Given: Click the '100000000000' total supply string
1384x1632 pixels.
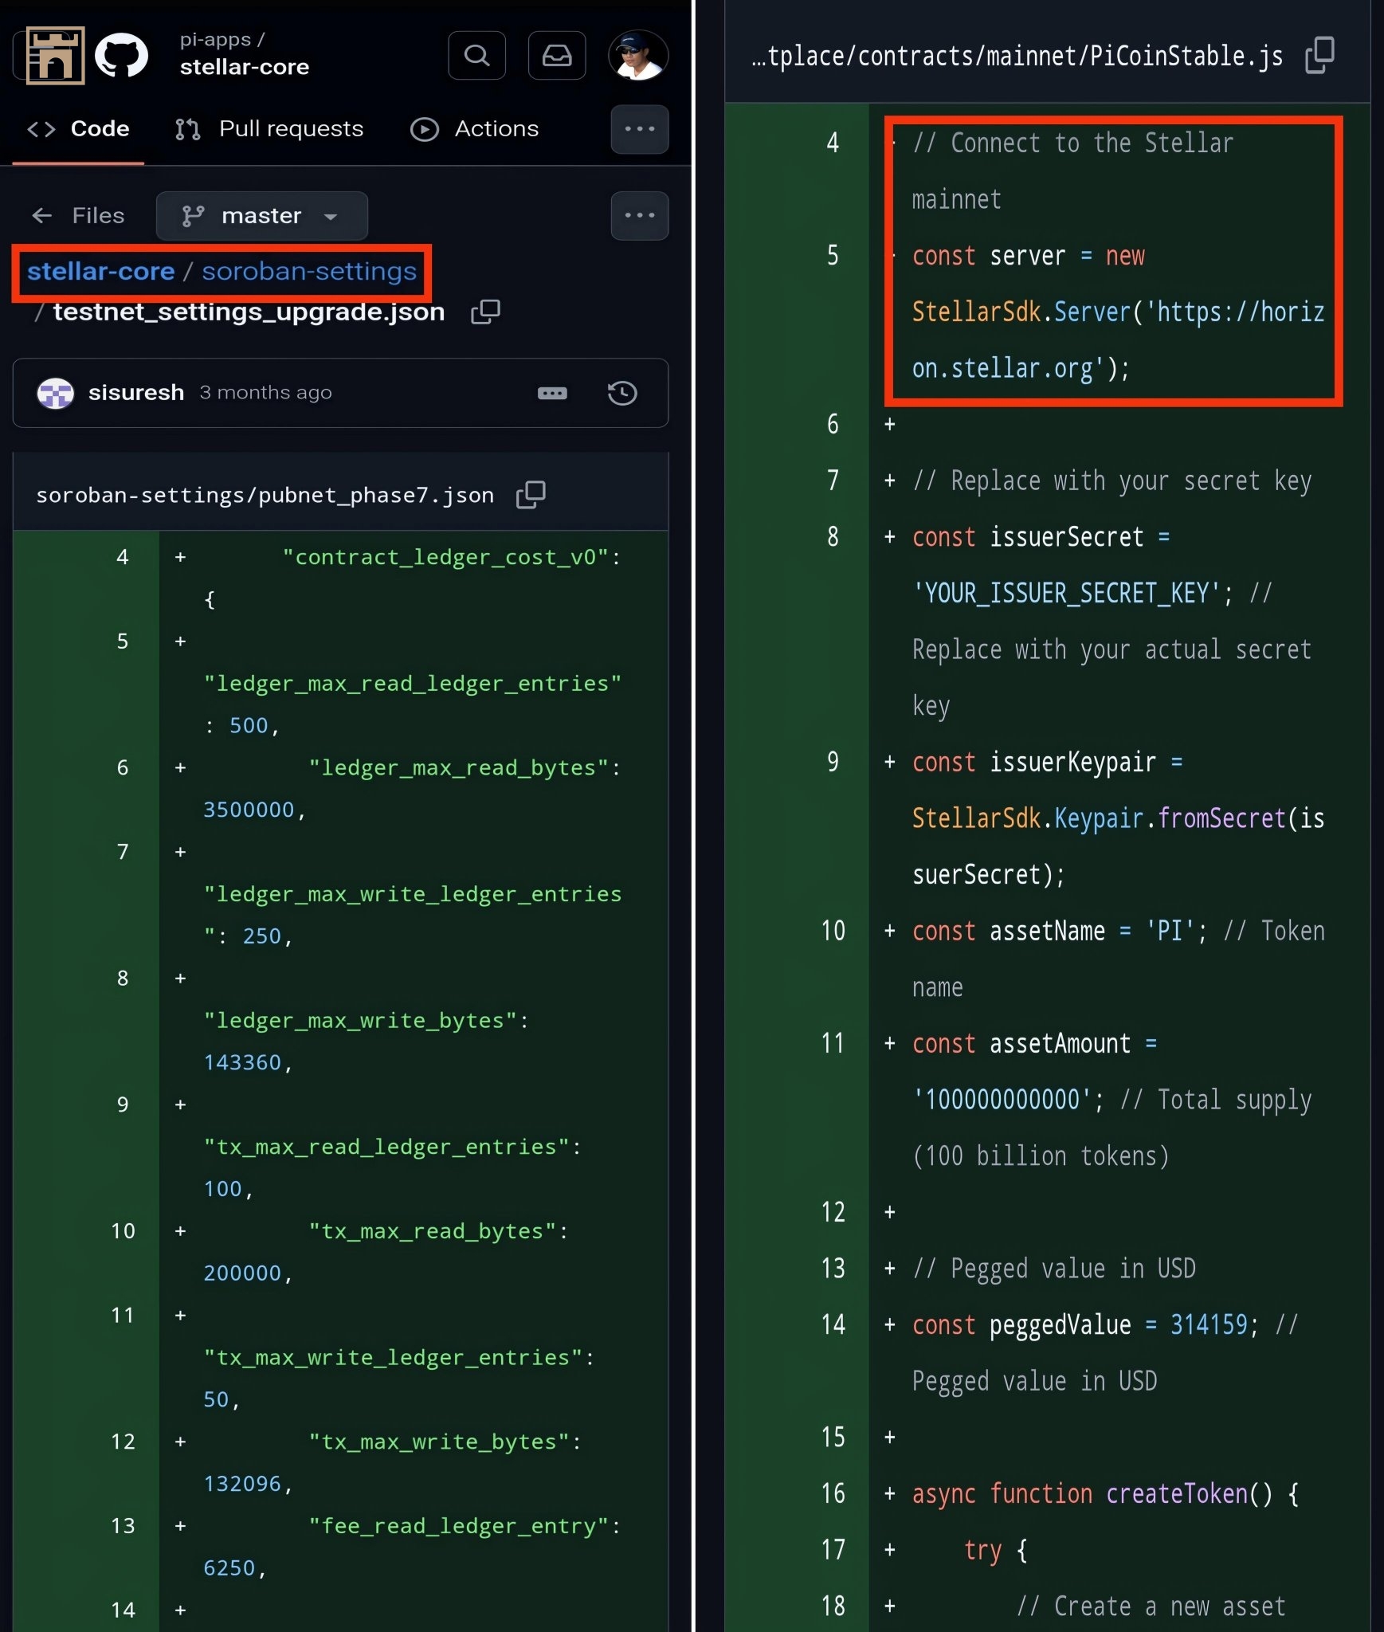Looking at the screenshot, I should tap(1002, 1100).
